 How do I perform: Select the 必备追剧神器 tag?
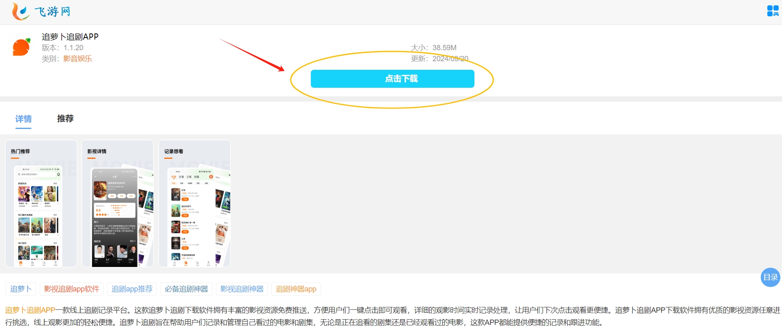(x=187, y=289)
